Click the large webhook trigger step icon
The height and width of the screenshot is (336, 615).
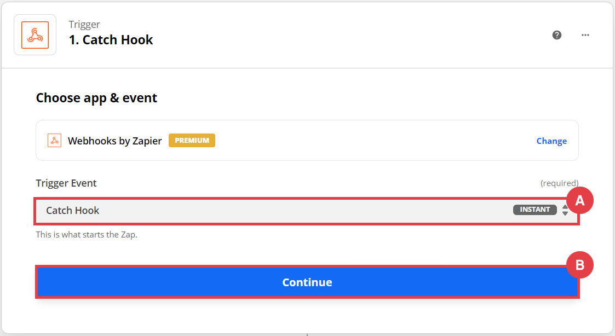tap(35, 35)
